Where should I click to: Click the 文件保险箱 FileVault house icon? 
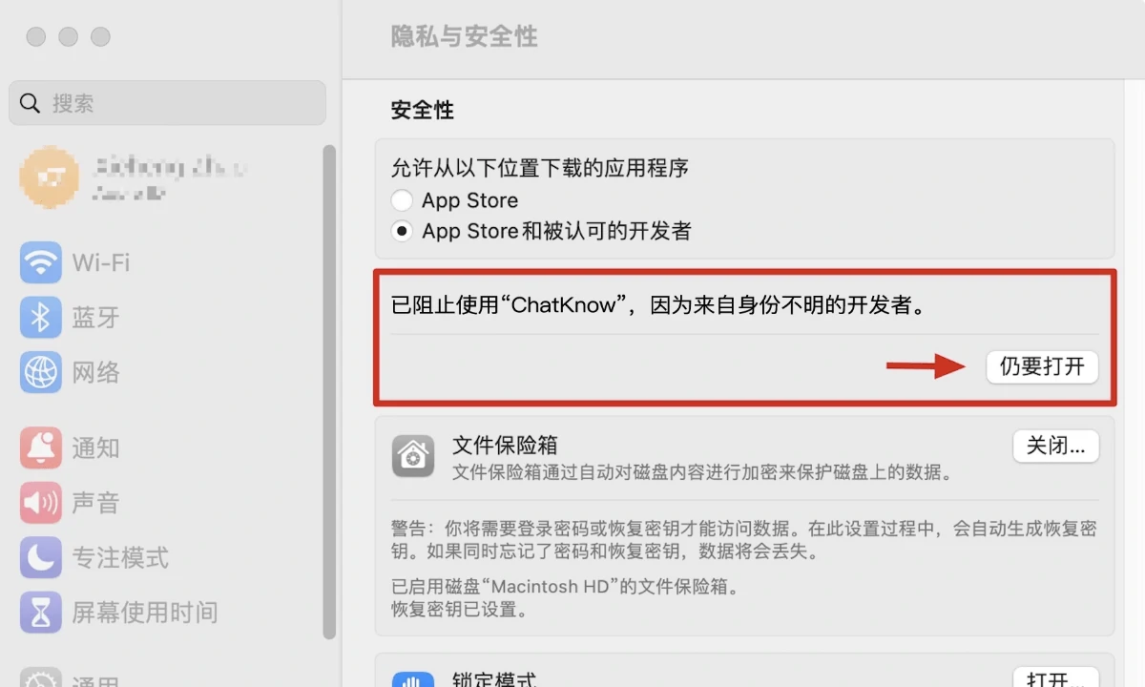(x=413, y=456)
